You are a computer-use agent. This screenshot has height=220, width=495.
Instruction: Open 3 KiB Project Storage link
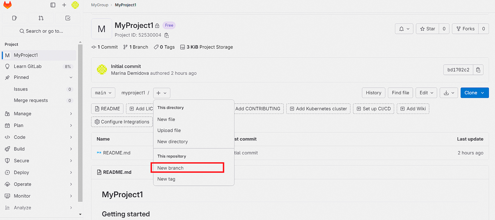point(207,47)
